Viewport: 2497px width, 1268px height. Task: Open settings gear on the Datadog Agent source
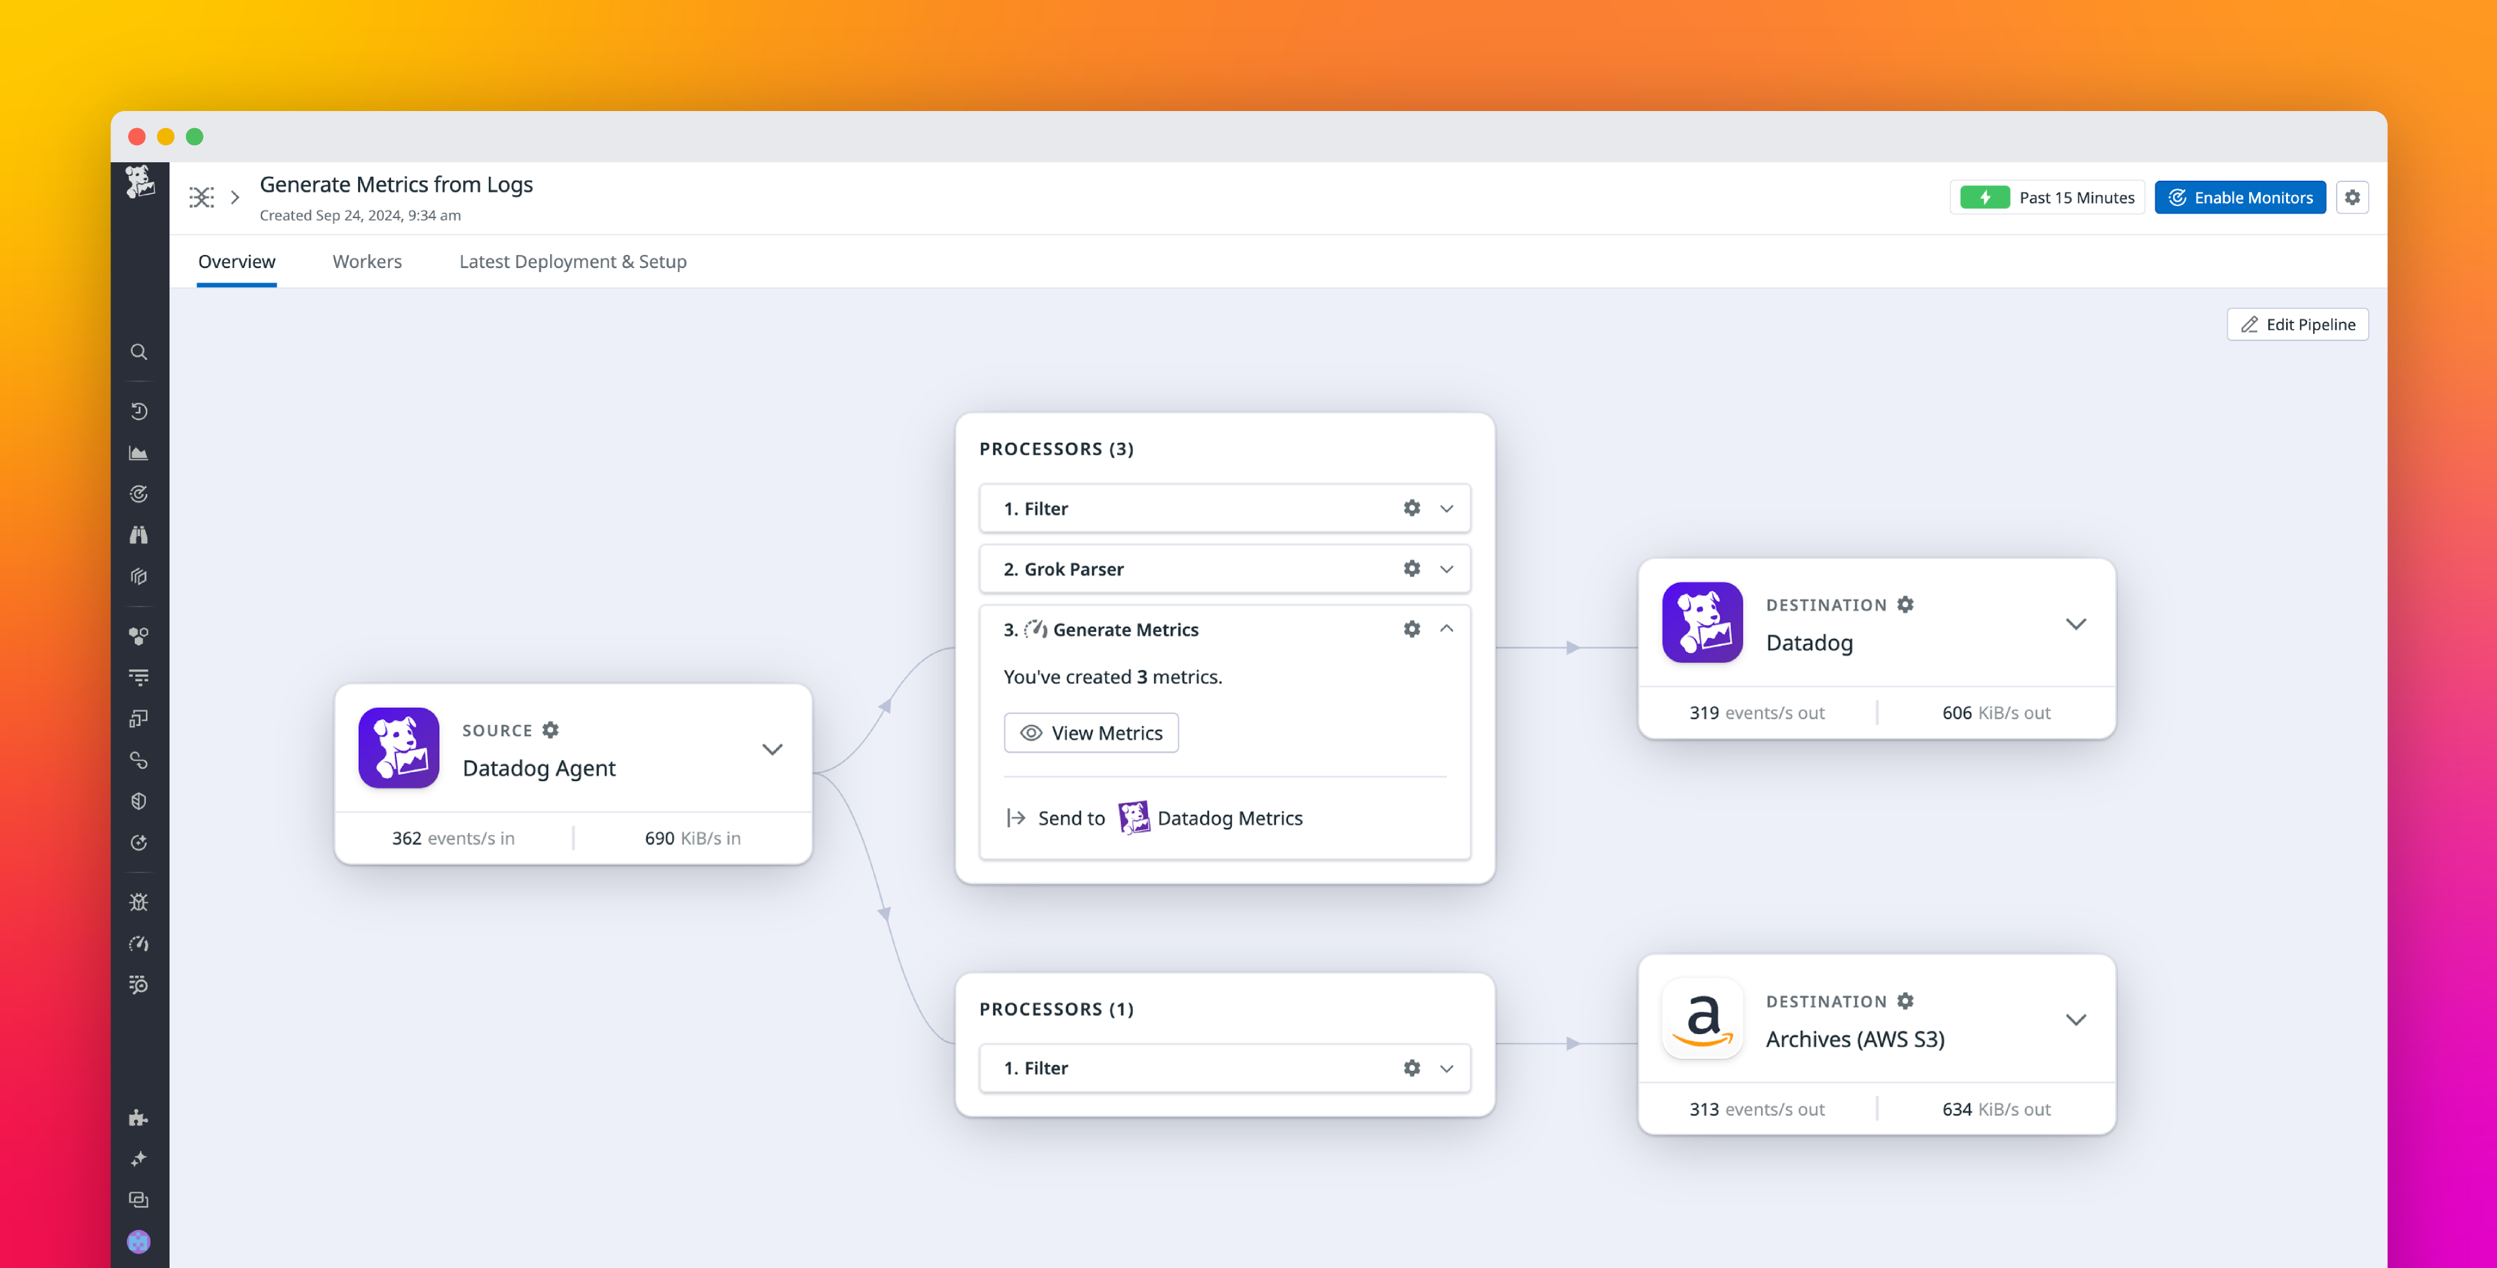coord(551,730)
